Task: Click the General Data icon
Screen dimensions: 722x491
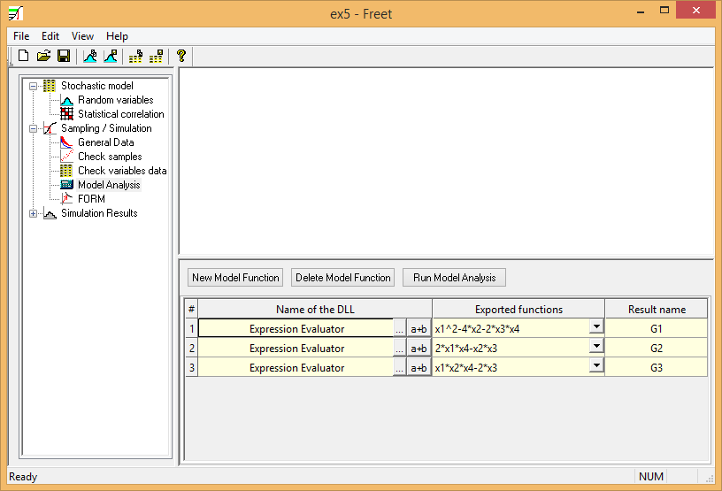Action: 66,142
